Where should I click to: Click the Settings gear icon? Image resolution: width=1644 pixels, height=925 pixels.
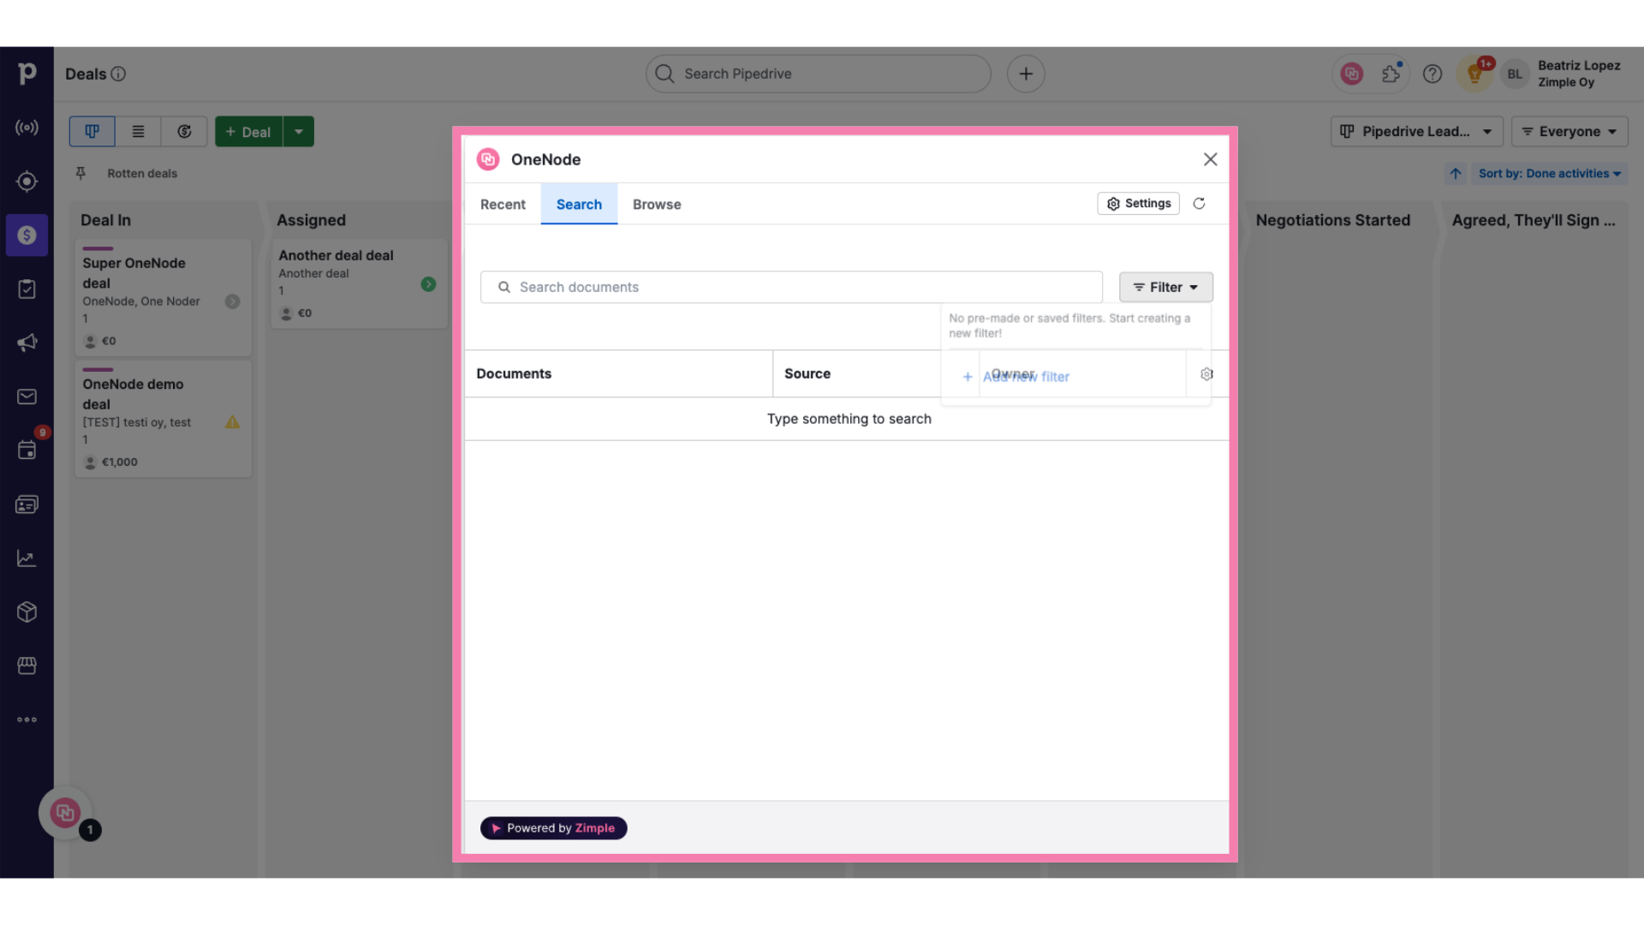pyautogui.click(x=1113, y=202)
